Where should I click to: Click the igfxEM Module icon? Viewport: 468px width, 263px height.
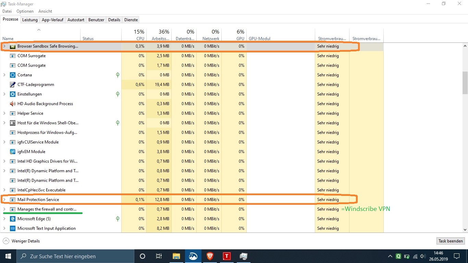[x=13, y=152]
